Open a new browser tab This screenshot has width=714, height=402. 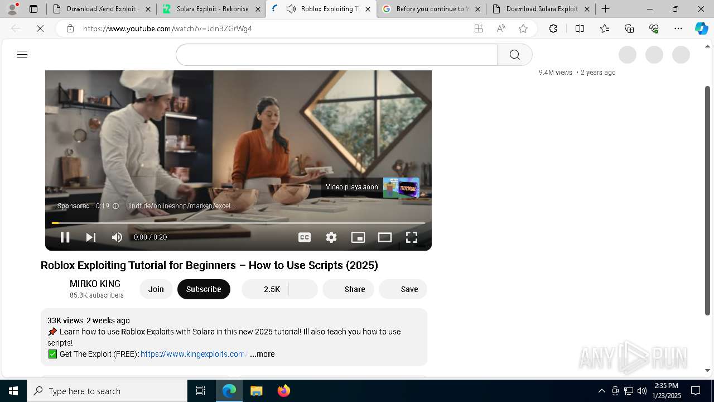tap(606, 9)
